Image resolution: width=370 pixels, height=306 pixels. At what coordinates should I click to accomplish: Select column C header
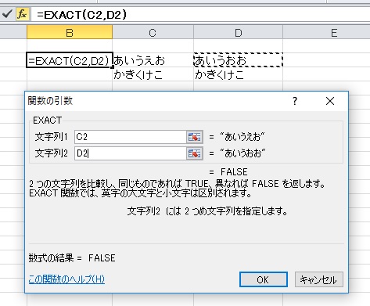pyautogui.click(x=153, y=33)
